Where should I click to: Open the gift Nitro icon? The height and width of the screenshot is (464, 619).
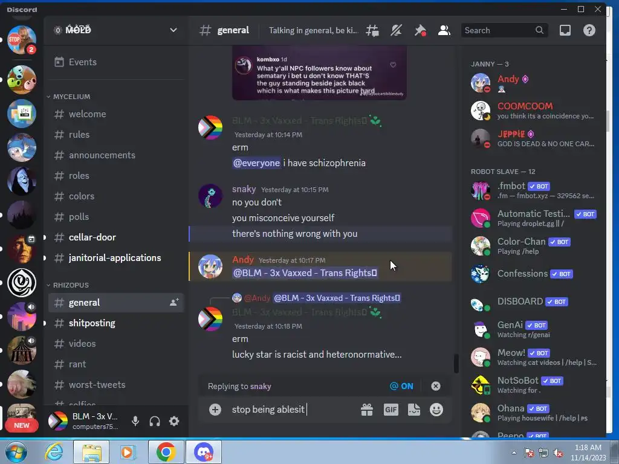pos(367,410)
